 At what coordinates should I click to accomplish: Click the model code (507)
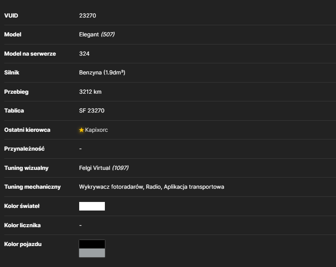[x=108, y=35]
